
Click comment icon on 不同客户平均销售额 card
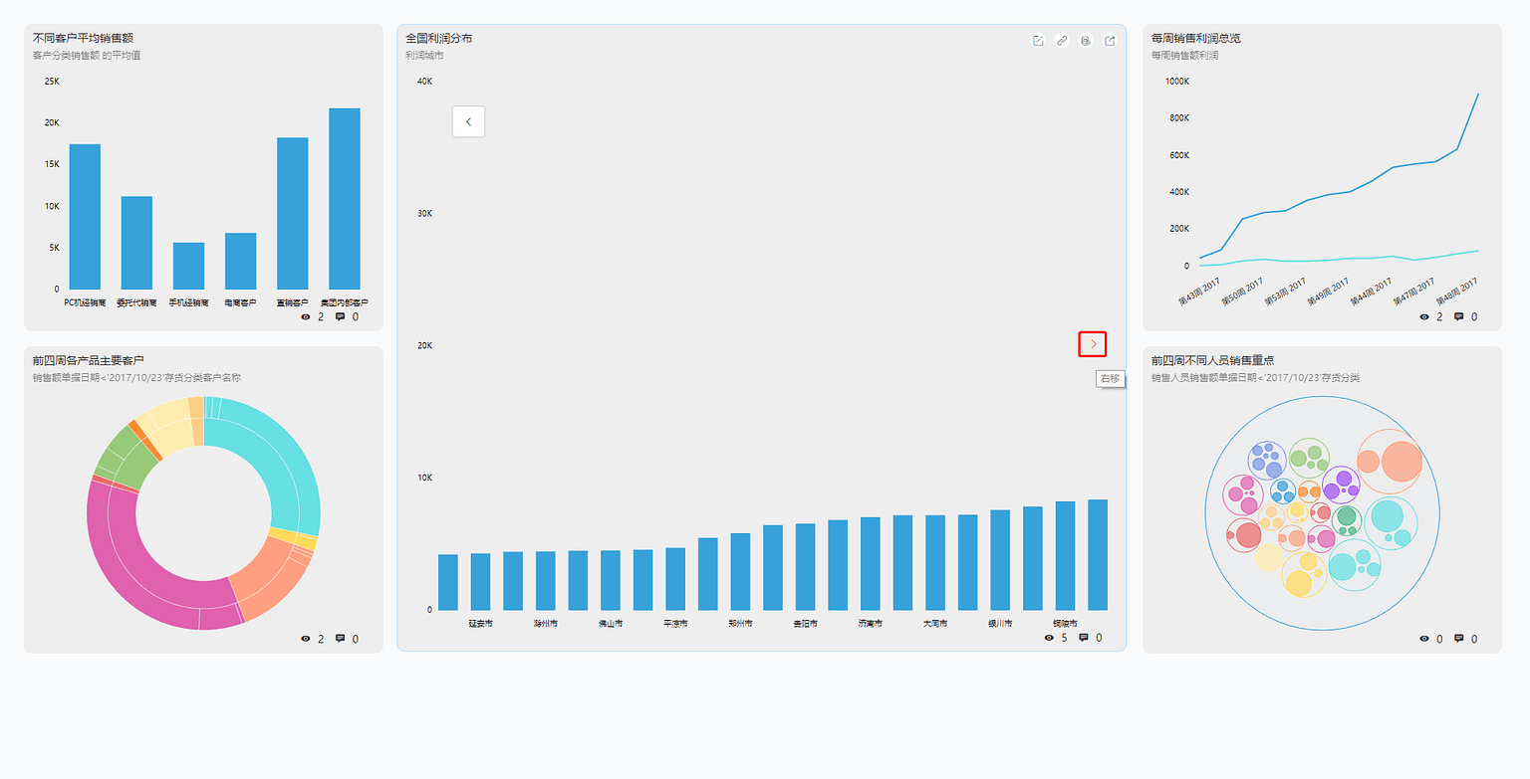coord(340,316)
